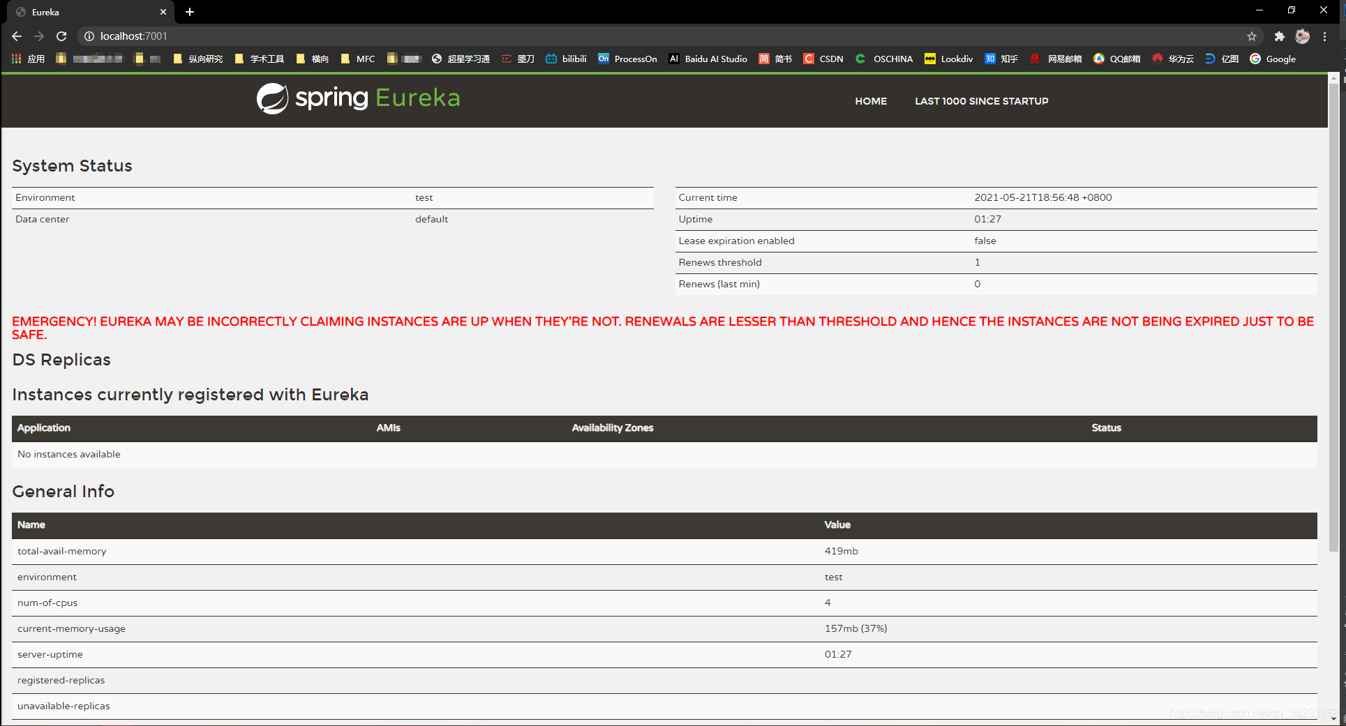Click the num-of-cpus row name
1346x726 pixels.
pos(47,603)
